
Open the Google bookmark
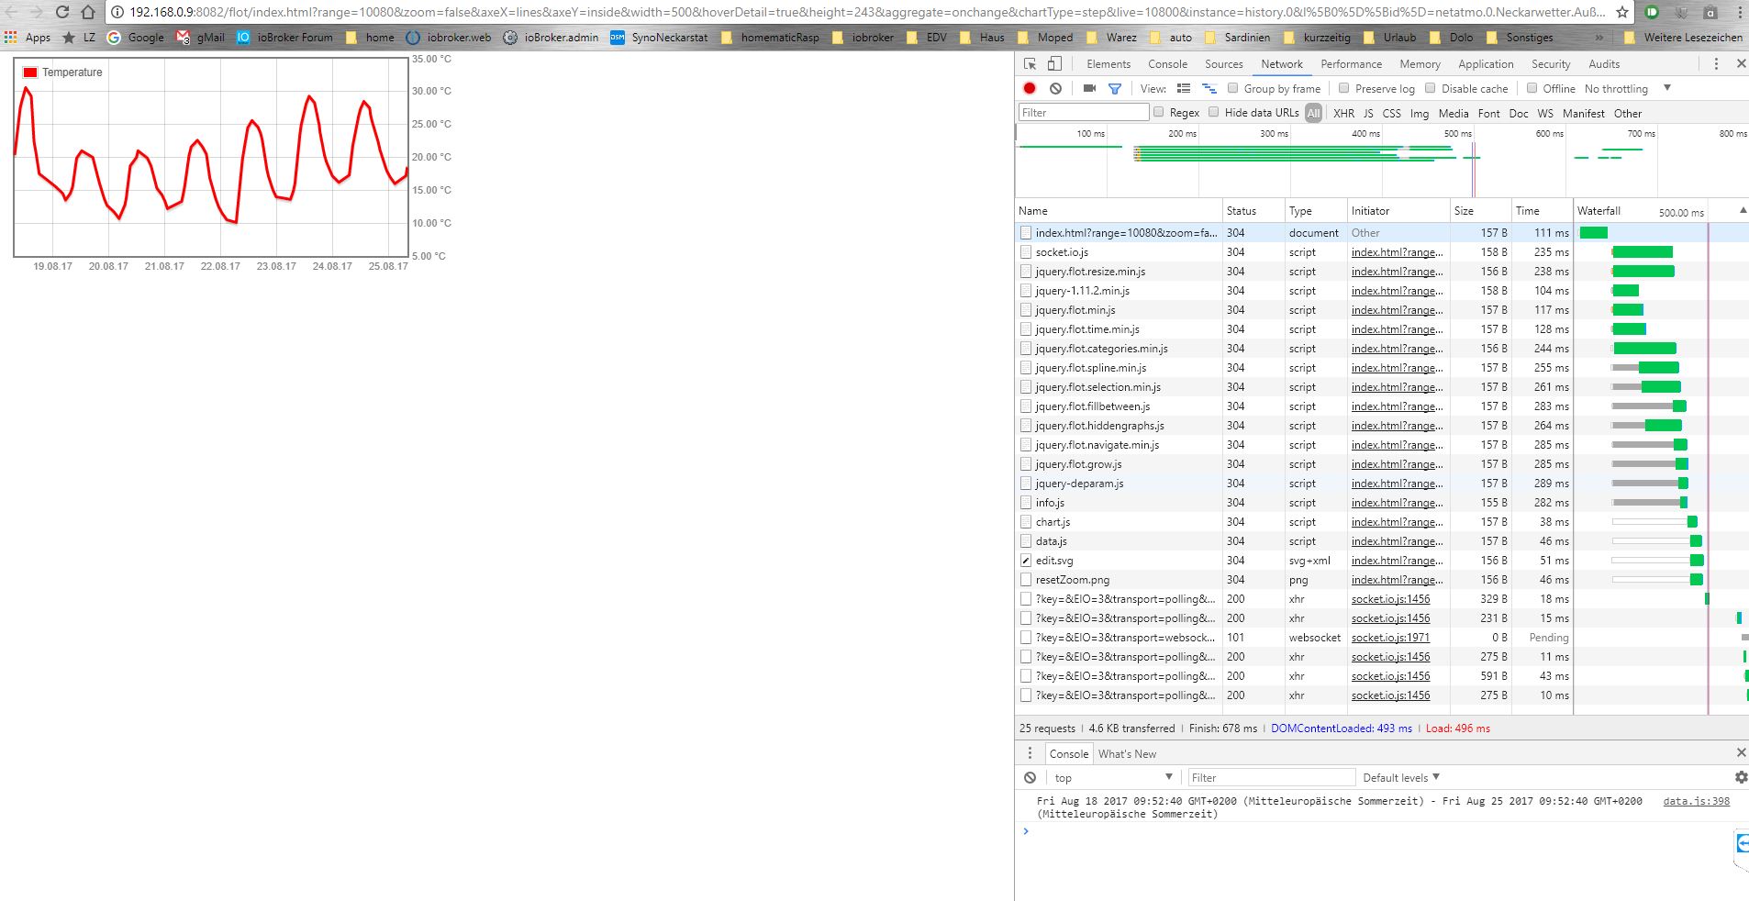(x=136, y=38)
